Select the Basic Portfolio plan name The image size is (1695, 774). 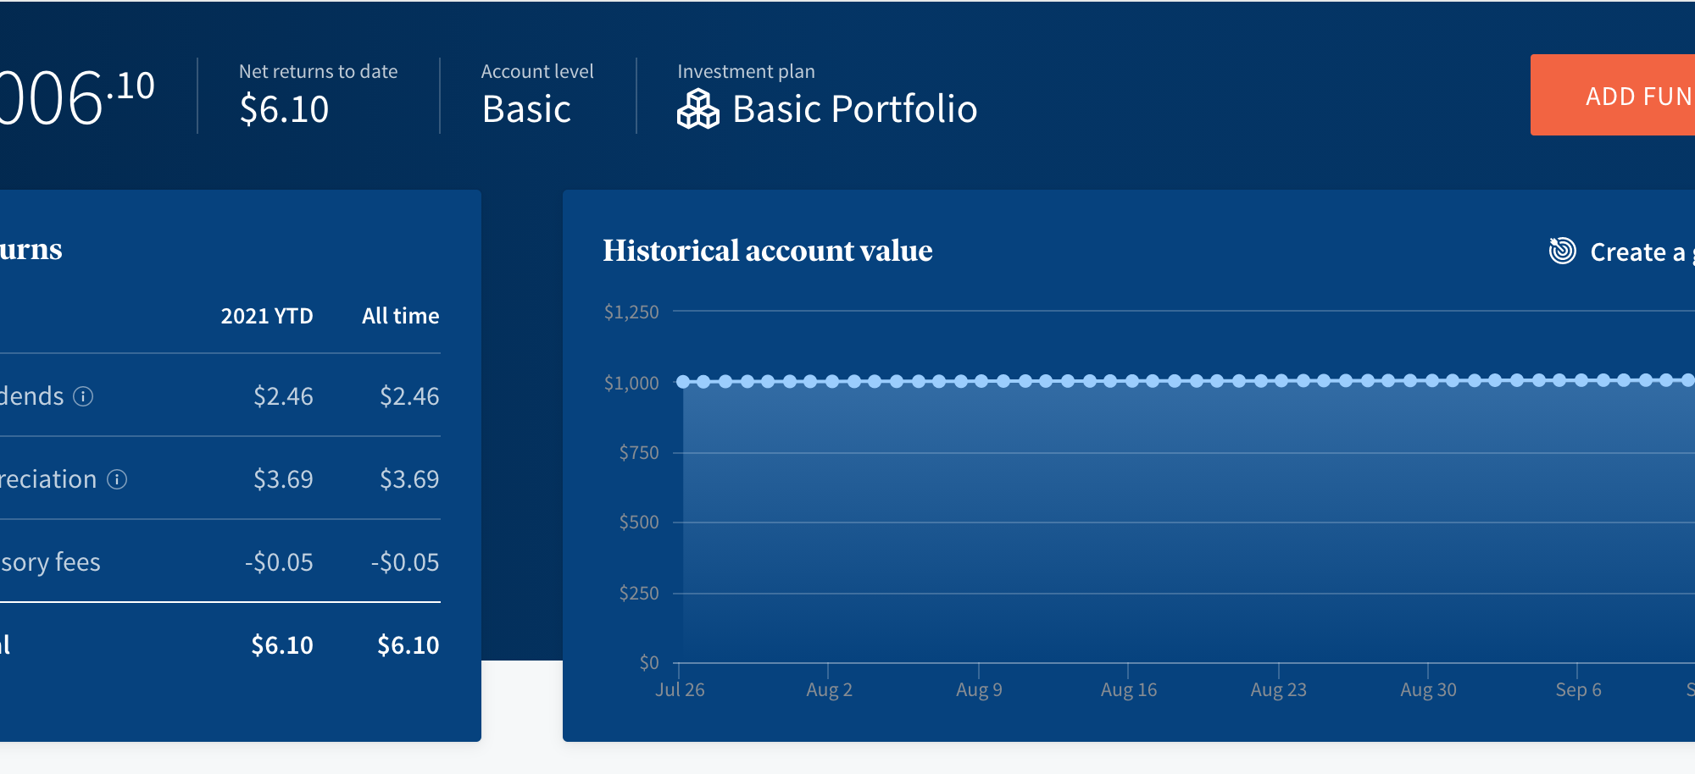853,109
